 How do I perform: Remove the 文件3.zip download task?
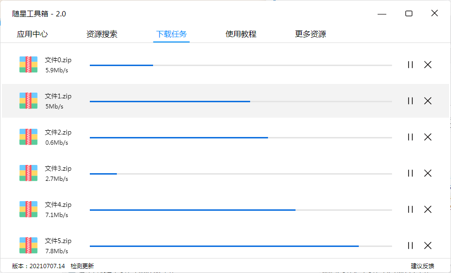(x=428, y=173)
